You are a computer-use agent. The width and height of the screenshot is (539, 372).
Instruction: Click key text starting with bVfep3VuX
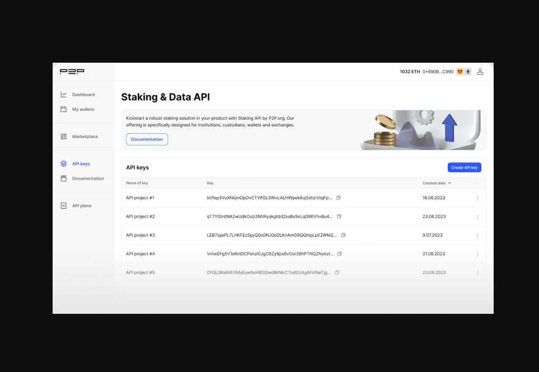pyautogui.click(x=270, y=198)
